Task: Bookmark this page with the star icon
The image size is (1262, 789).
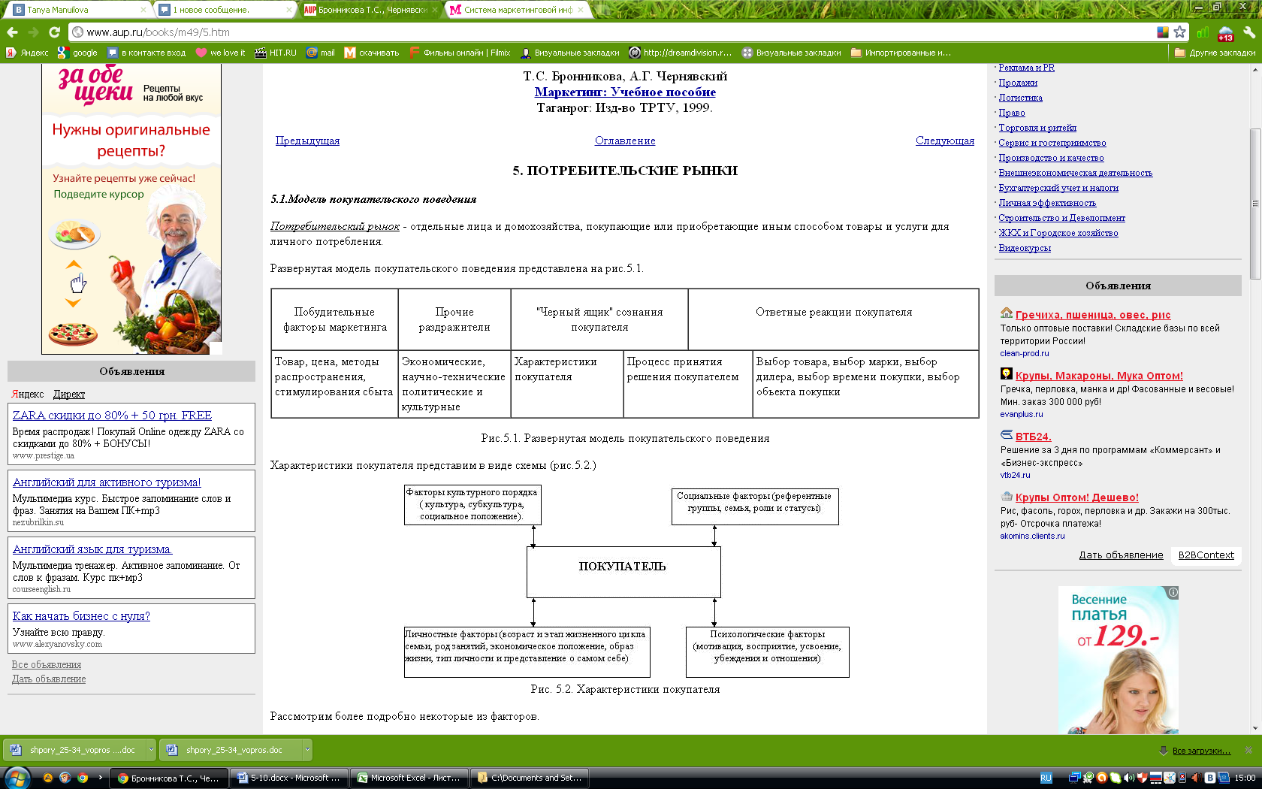Action: pyautogui.click(x=1179, y=32)
